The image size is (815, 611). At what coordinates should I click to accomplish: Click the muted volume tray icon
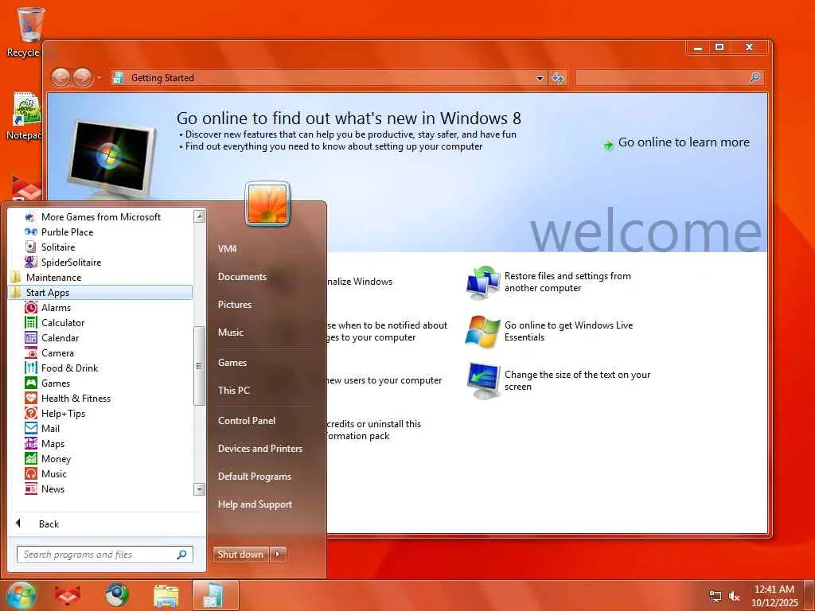[735, 596]
